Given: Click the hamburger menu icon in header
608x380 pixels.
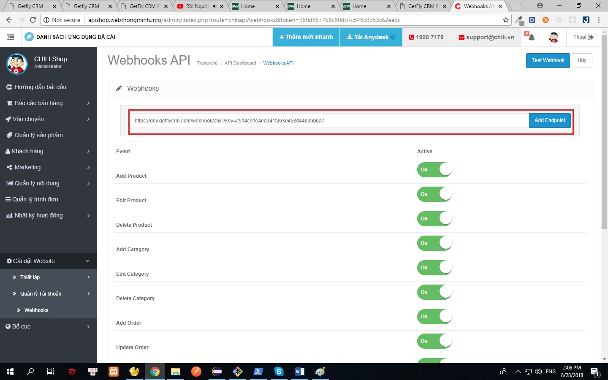Looking at the screenshot, I should 11,37.
